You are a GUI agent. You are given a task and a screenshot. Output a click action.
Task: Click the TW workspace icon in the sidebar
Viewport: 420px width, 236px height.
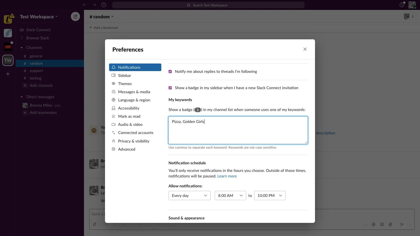pos(8,60)
